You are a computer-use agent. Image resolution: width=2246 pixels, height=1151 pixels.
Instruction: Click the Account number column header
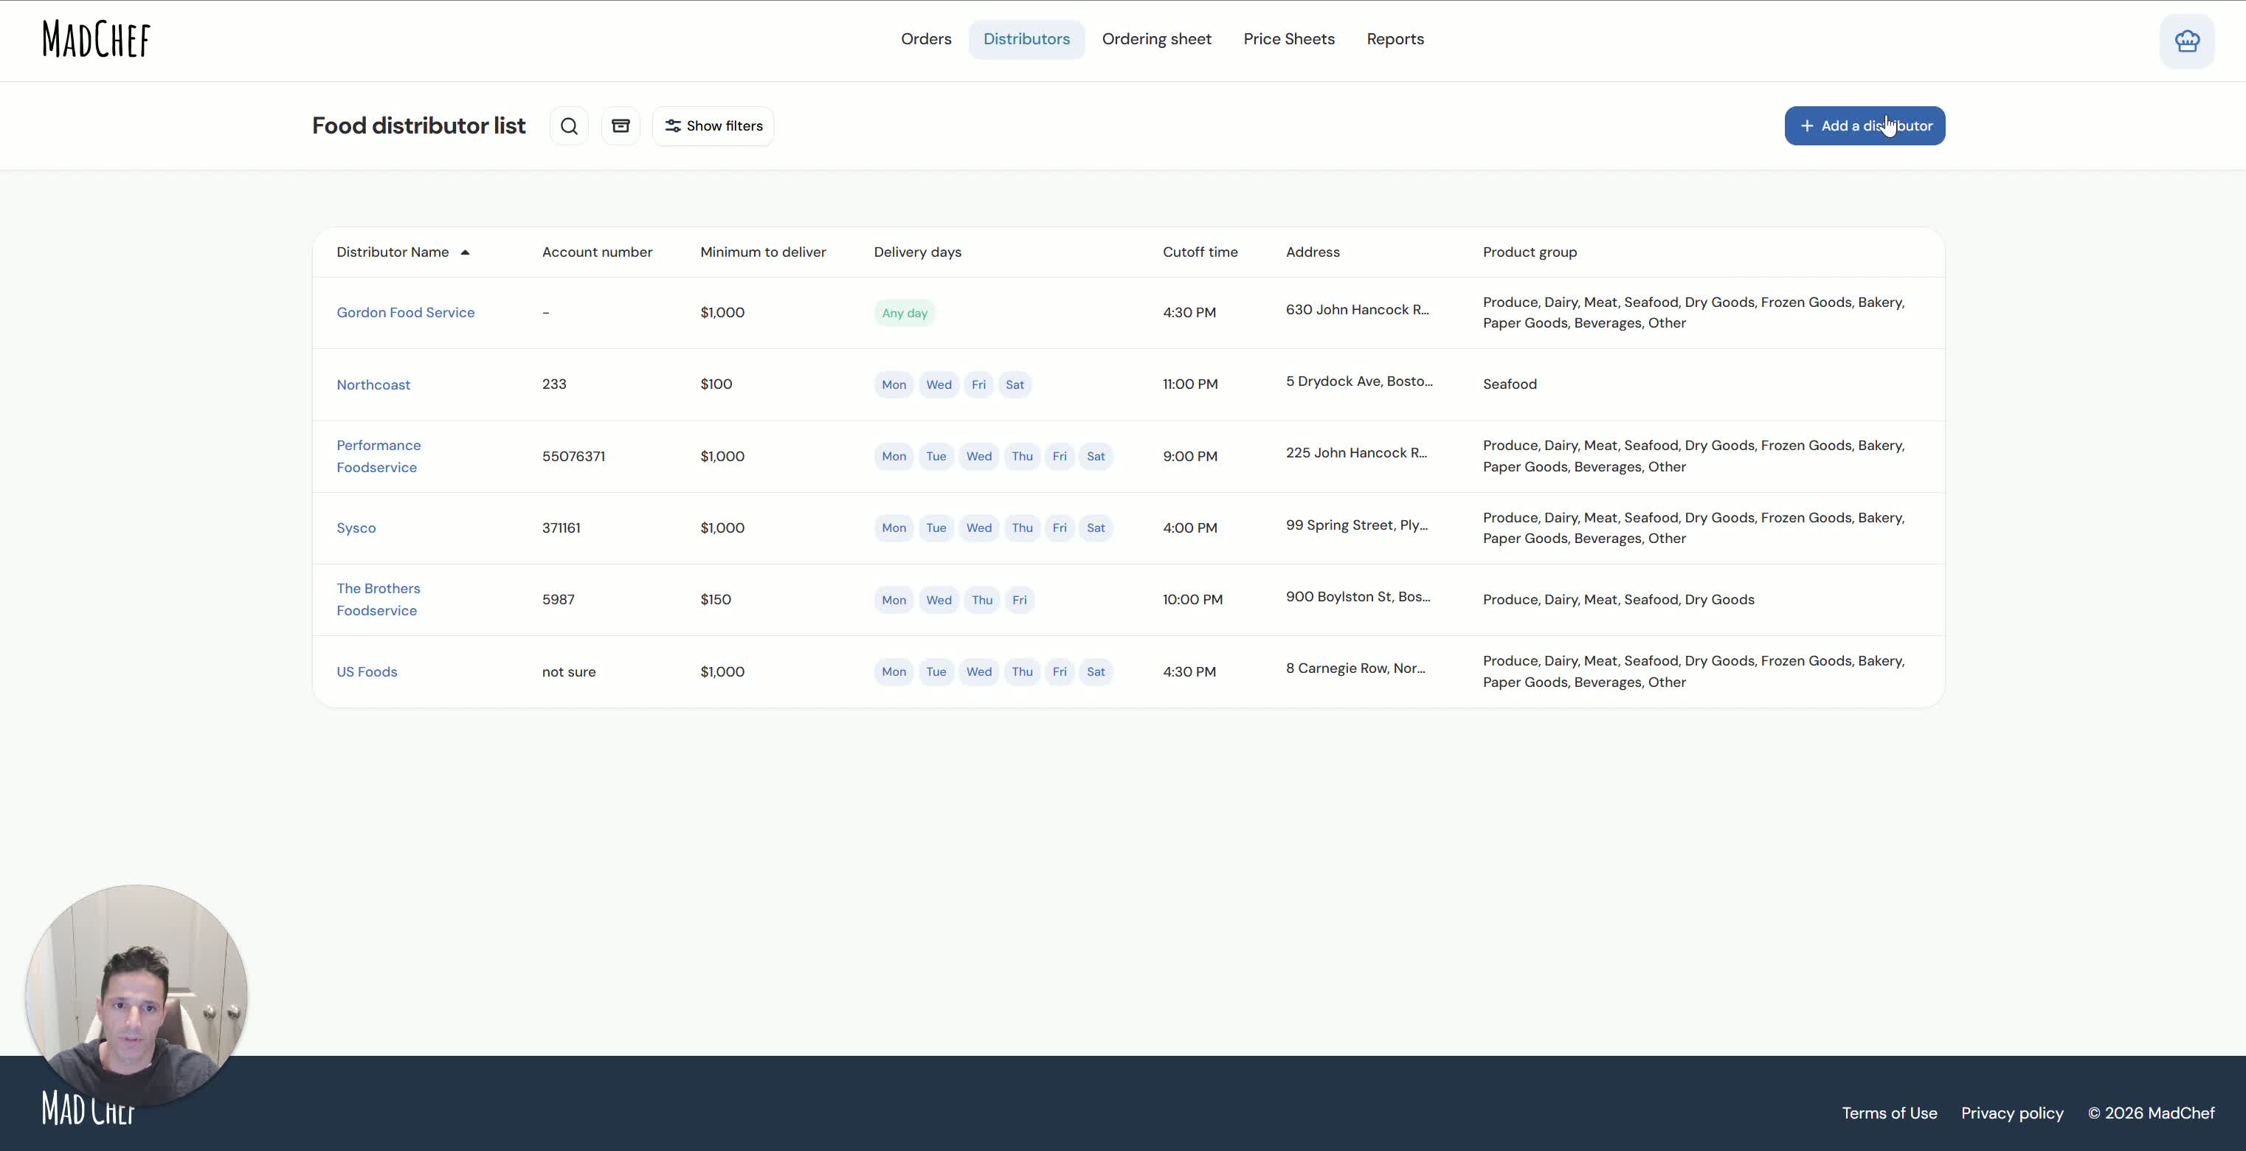click(597, 253)
